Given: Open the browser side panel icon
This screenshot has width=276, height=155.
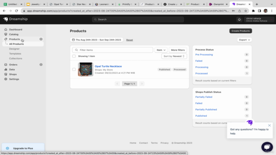Looking at the screenshot, I should [x=260, y=11].
